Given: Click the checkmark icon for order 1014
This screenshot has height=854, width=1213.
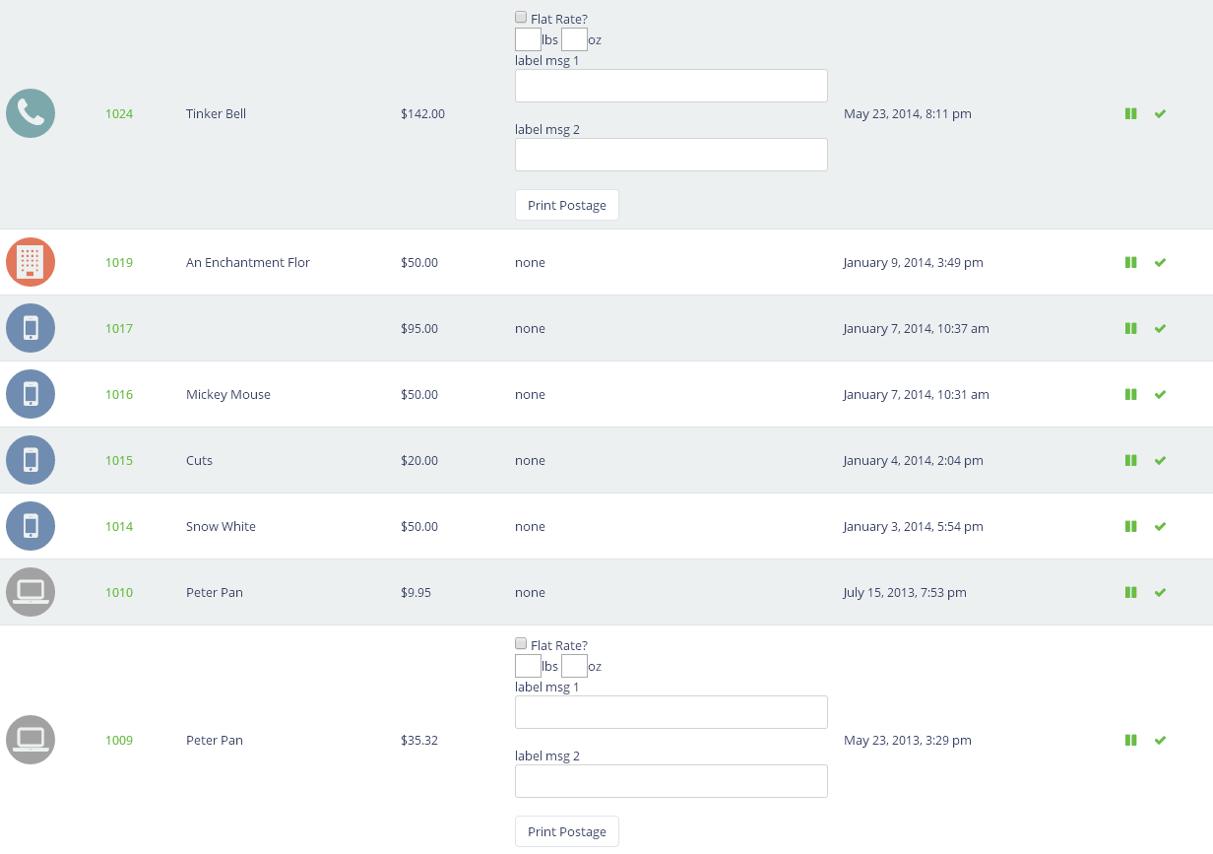Looking at the screenshot, I should coord(1160,527).
